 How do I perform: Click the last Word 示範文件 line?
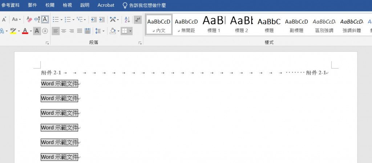59,157
